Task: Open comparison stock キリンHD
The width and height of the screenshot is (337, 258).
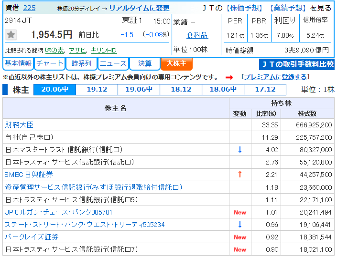Action: 104,51
